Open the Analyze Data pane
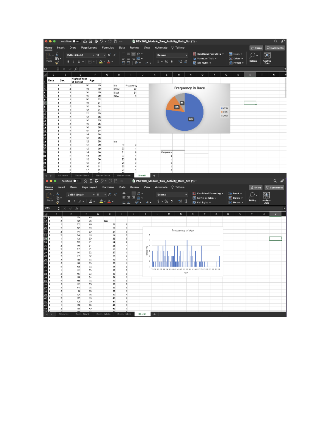 click(267, 57)
